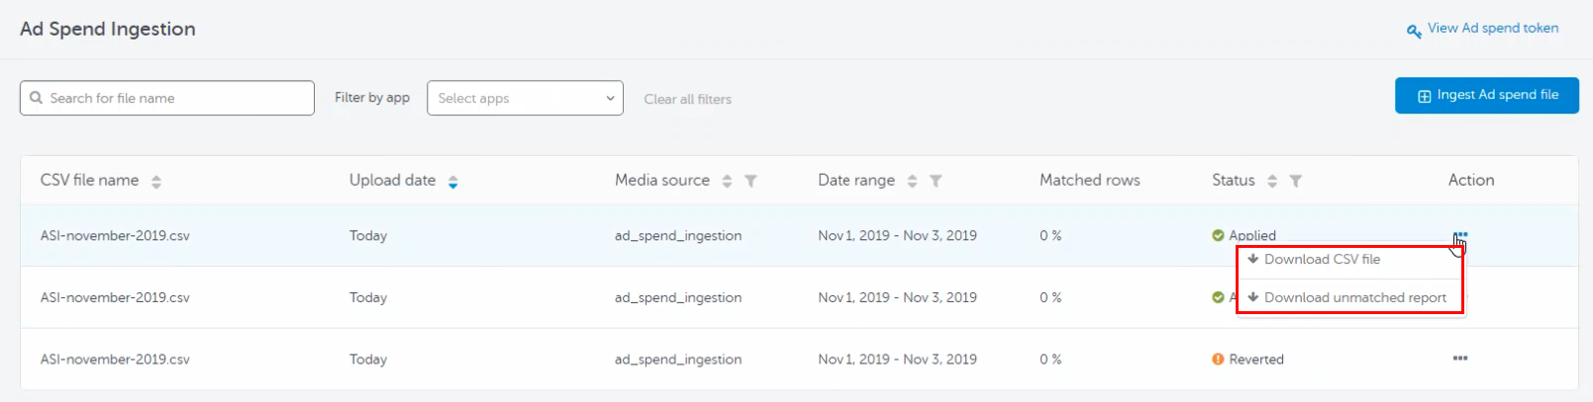The height and width of the screenshot is (402, 1593).
Task: Click Ingest Ad spend file button
Action: tap(1486, 96)
